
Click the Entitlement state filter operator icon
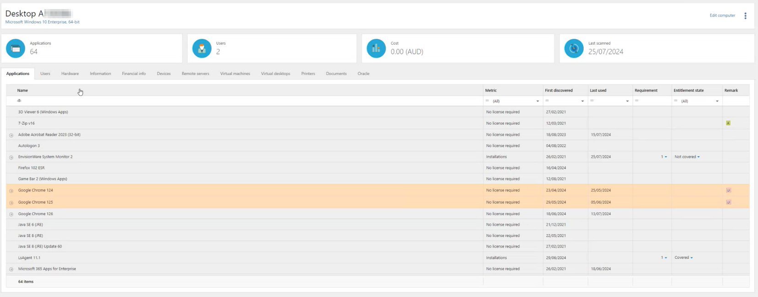[676, 101]
